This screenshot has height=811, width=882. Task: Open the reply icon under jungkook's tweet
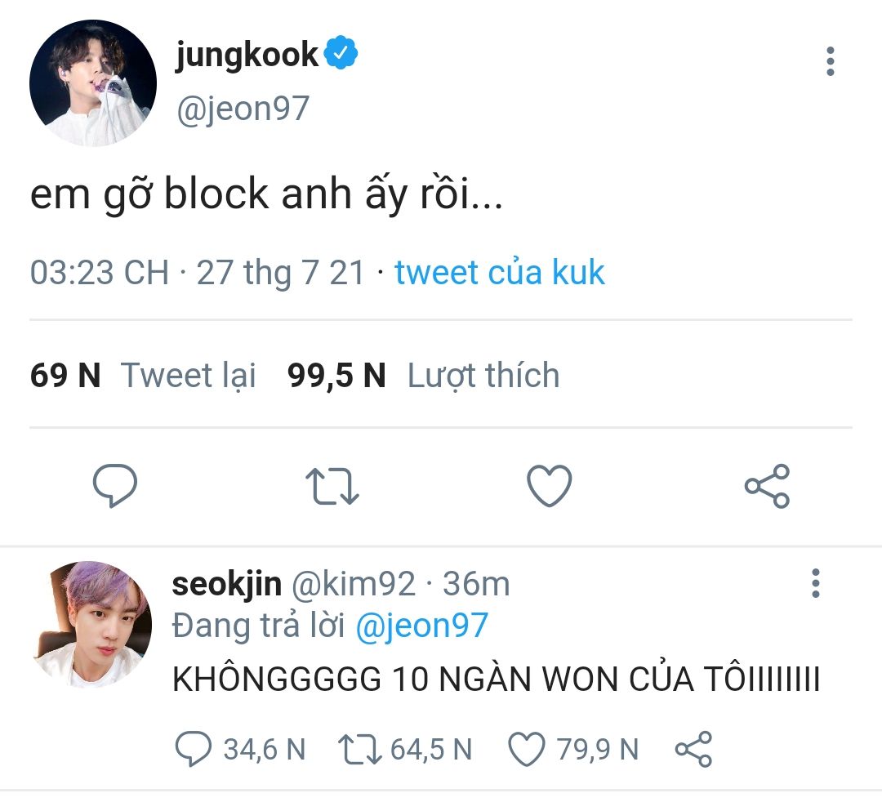115,486
